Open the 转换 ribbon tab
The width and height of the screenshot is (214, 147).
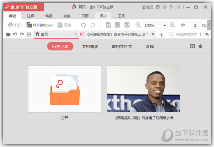click(x=67, y=16)
